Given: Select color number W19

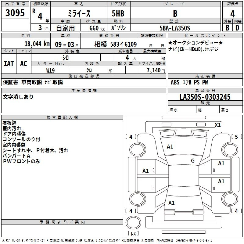Looking at the screenshot, I should point(50,70).
